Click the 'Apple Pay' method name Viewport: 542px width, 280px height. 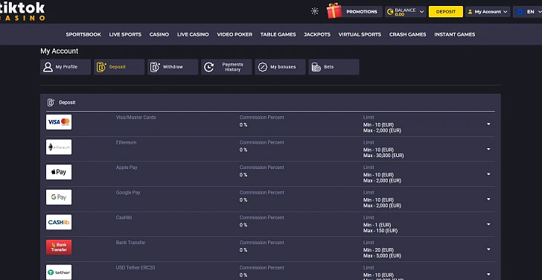tap(127, 168)
